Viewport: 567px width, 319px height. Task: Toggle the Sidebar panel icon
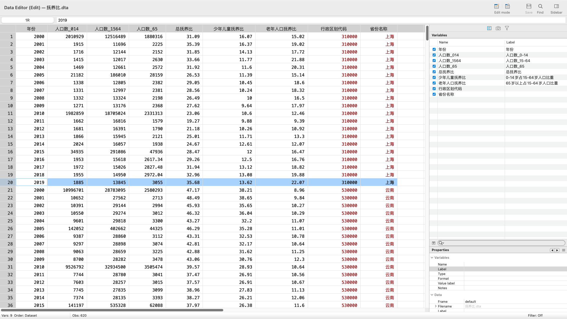[x=556, y=6]
